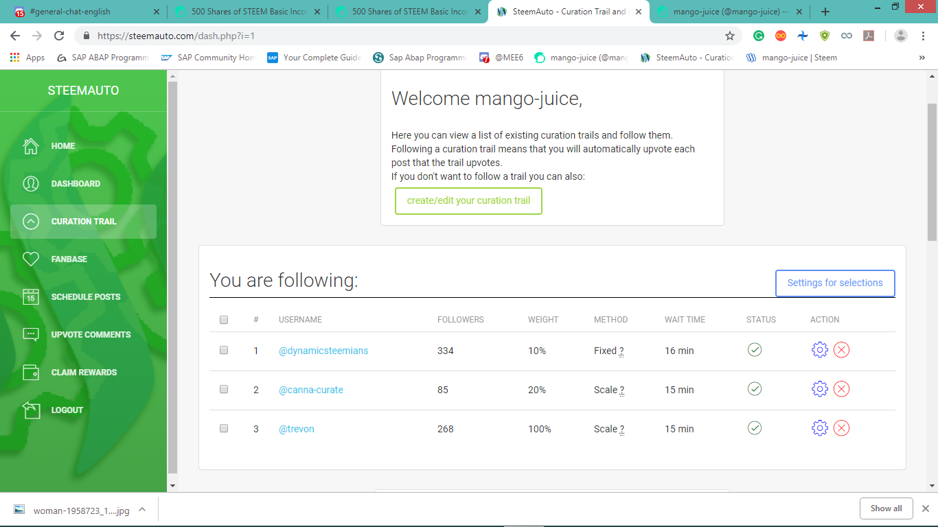Image resolution: width=938 pixels, height=527 pixels.
Task: Open Schedule Posts menu item
Action: (x=83, y=297)
